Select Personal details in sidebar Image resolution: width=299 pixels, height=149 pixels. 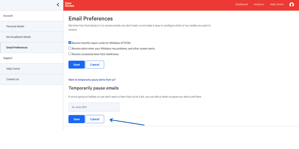click(15, 26)
